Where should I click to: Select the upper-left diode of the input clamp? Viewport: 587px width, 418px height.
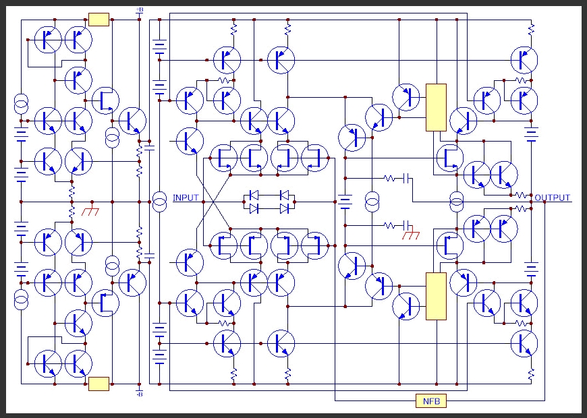tap(254, 195)
